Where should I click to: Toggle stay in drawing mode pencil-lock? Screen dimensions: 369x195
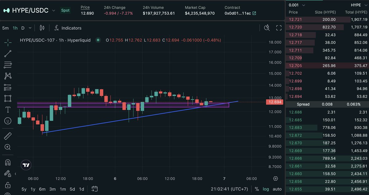coord(7,174)
